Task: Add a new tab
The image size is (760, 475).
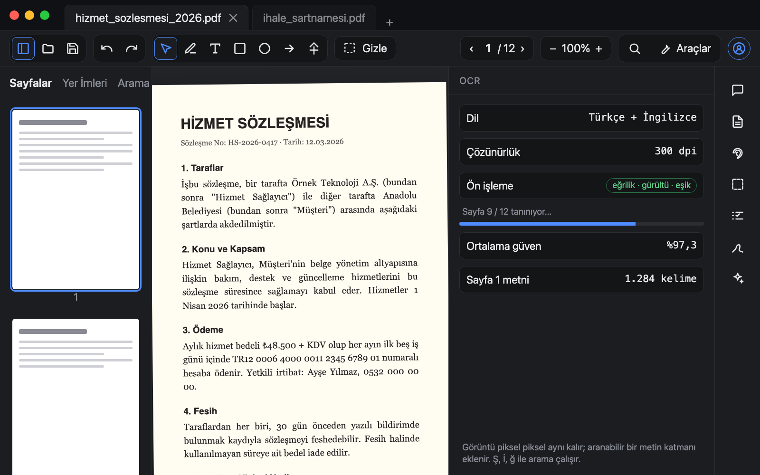Action: tap(389, 22)
